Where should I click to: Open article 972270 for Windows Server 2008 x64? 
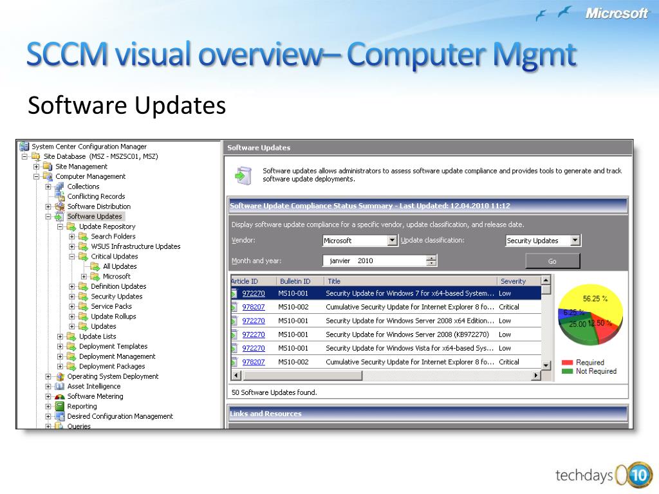(x=254, y=321)
